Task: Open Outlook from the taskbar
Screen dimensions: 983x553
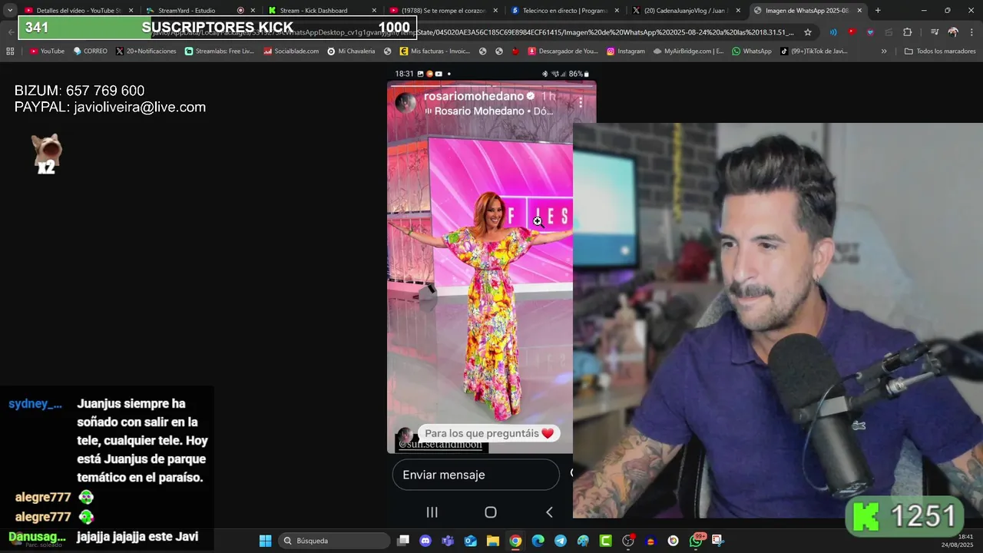Action: (x=470, y=541)
